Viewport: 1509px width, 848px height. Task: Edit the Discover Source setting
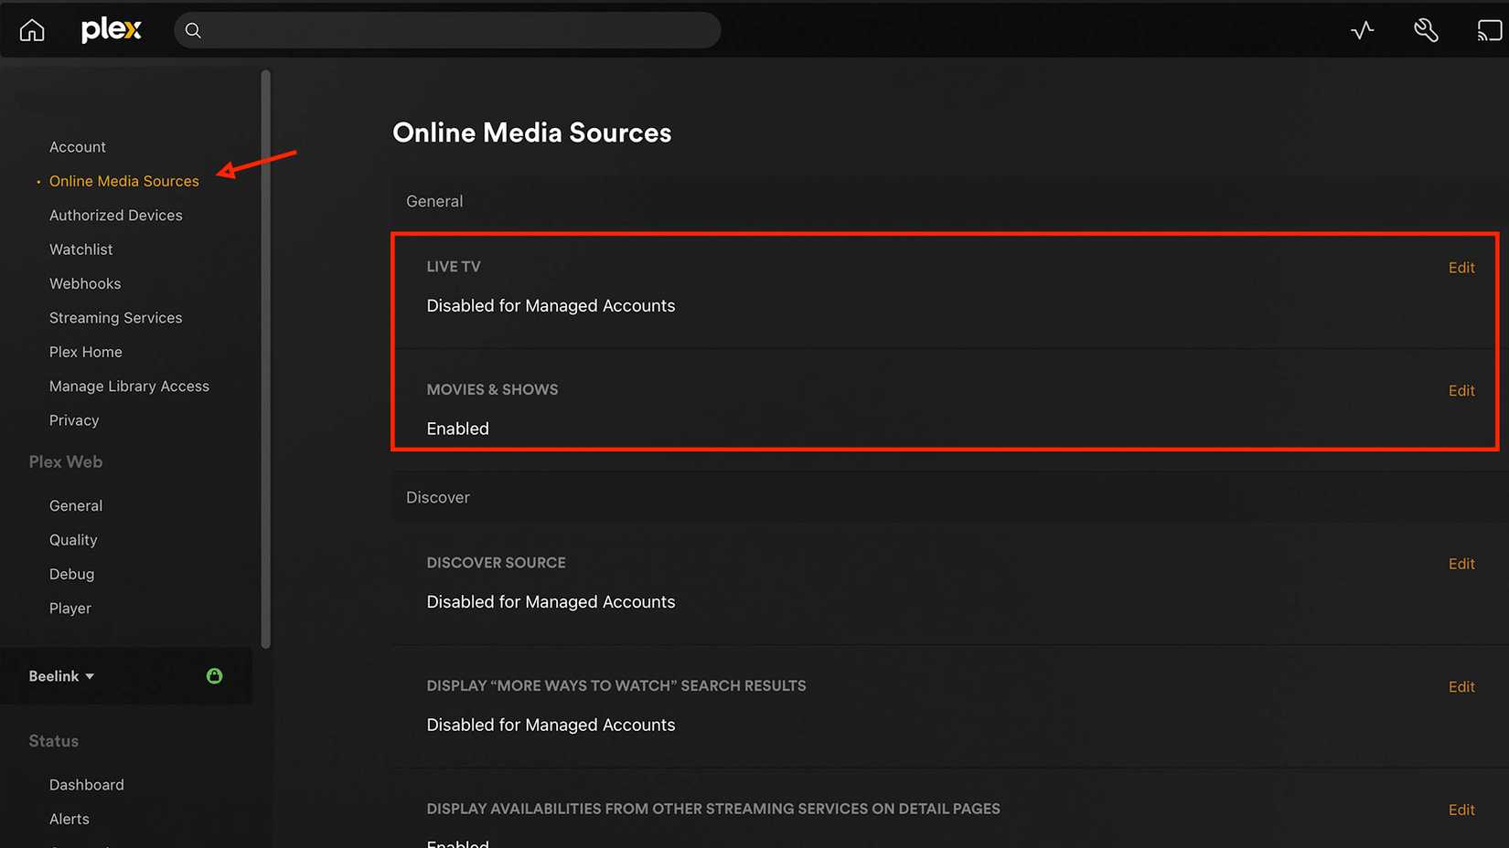[x=1461, y=563]
